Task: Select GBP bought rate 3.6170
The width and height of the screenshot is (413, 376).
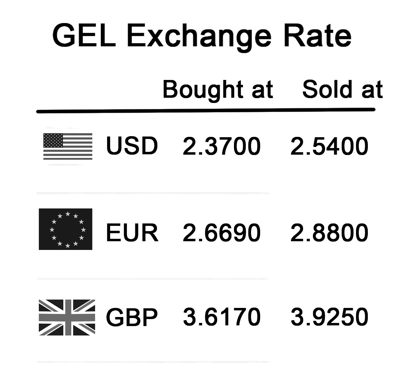Action: pyautogui.click(x=222, y=317)
